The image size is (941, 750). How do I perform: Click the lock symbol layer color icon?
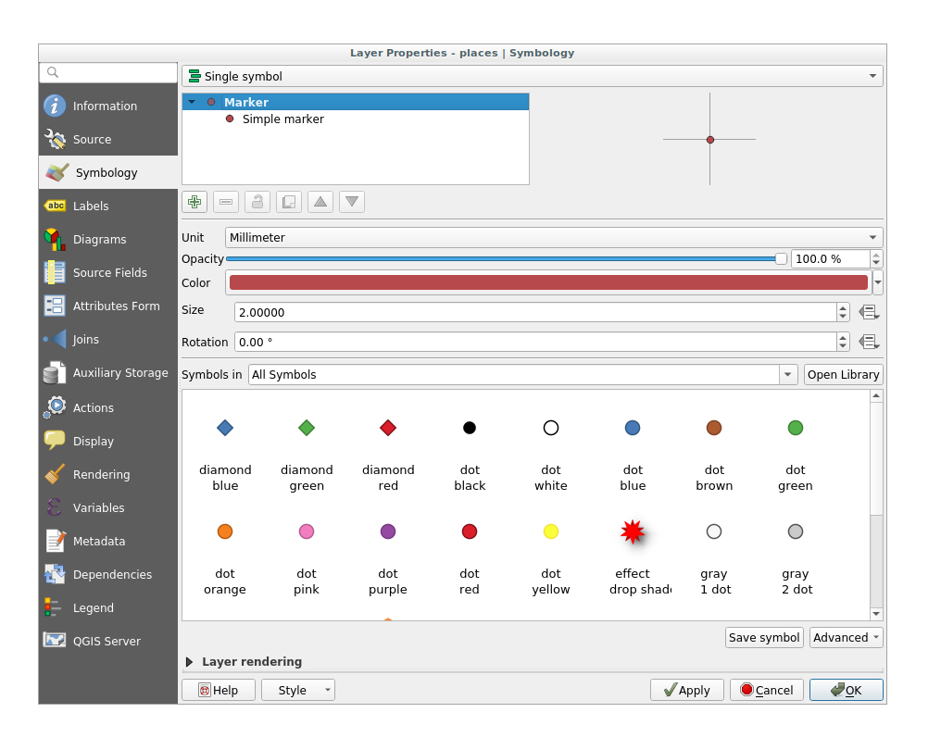tap(257, 202)
